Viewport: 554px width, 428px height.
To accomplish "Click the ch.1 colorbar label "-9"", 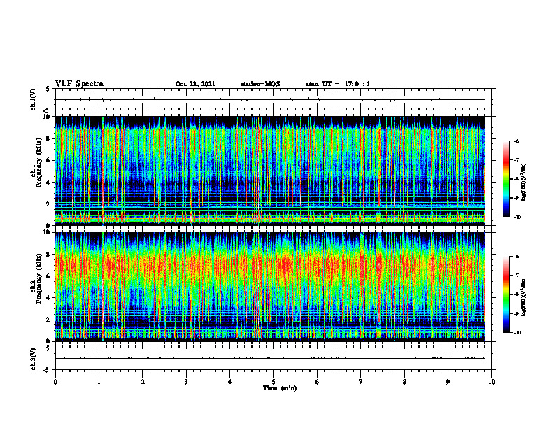I will point(516,198).
